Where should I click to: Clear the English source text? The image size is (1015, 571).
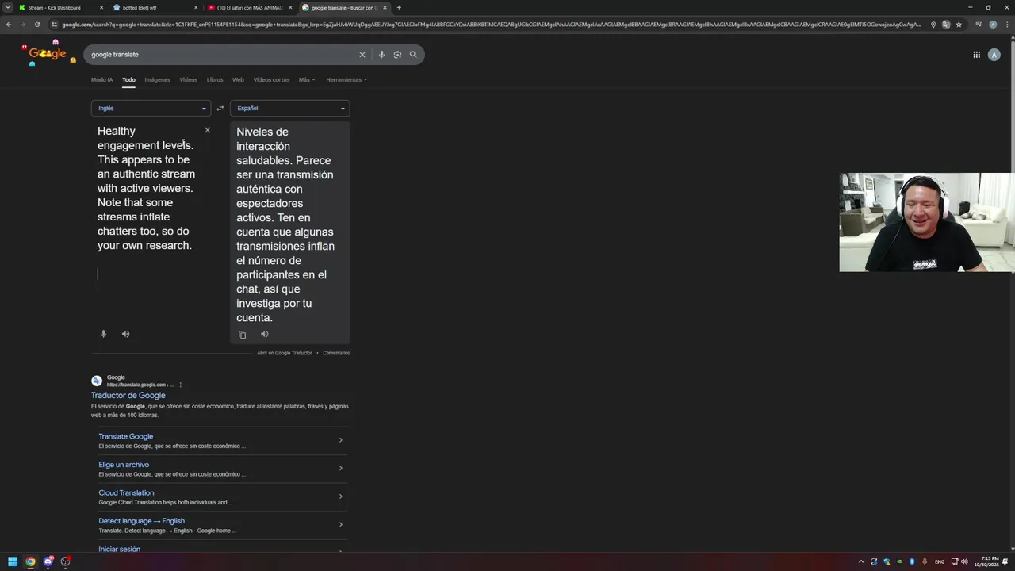tap(208, 130)
